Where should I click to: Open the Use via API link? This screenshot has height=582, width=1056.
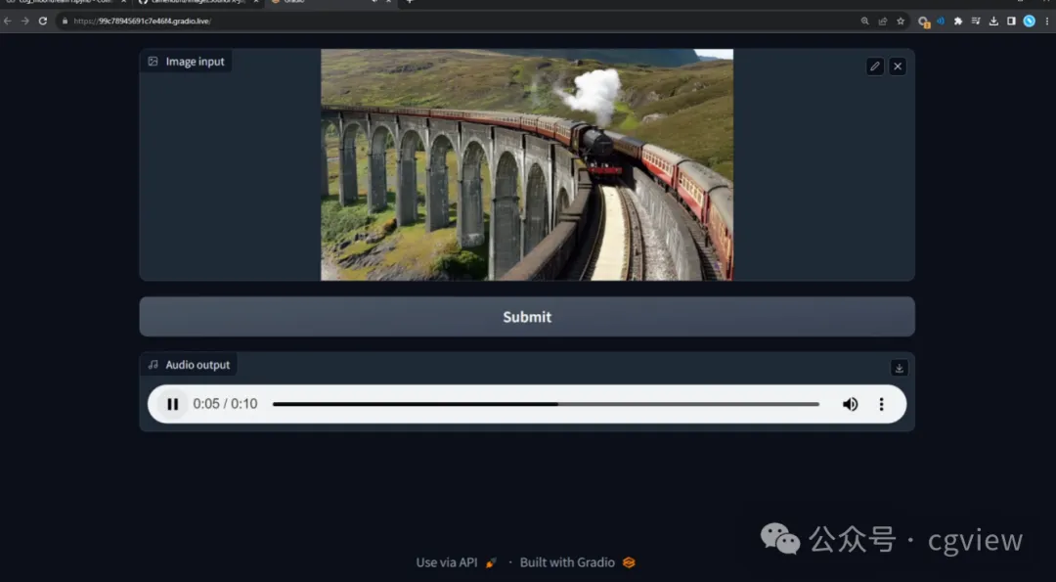[456, 562]
